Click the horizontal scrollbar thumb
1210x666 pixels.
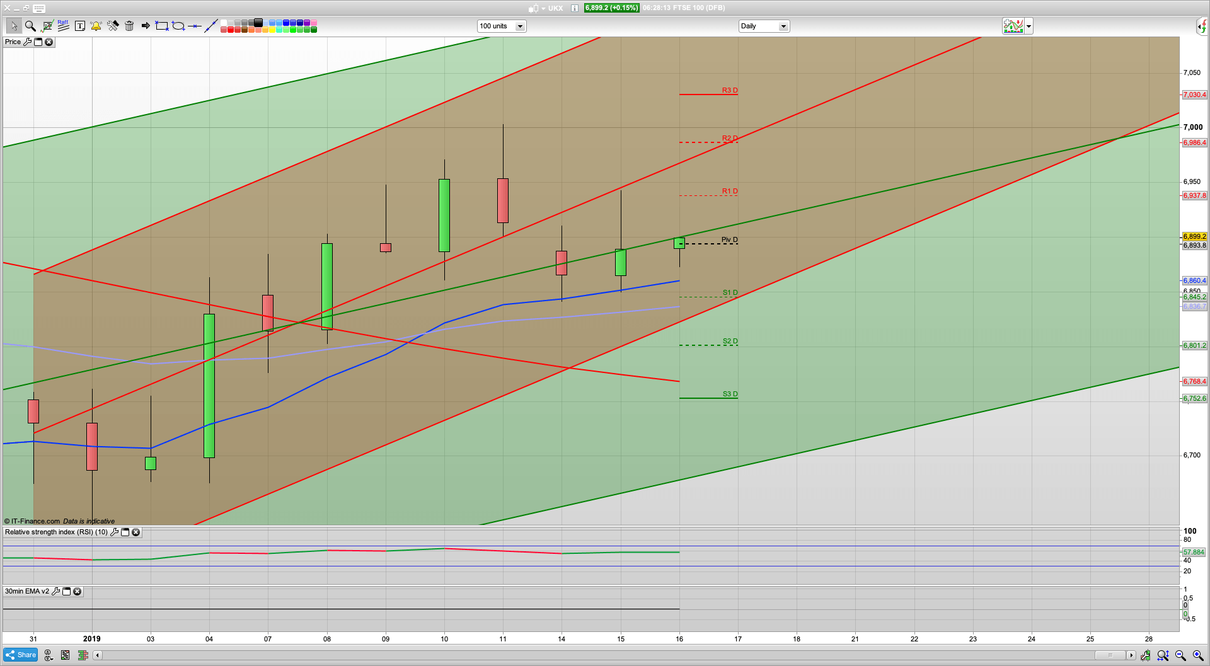pos(1110,655)
